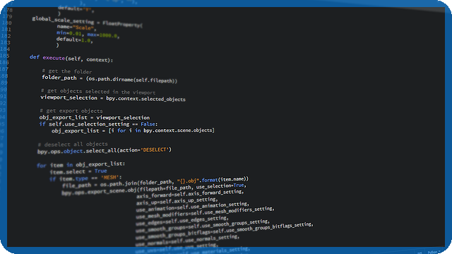
Task: Click the 'default=1.0,' line
Action: coord(75,40)
